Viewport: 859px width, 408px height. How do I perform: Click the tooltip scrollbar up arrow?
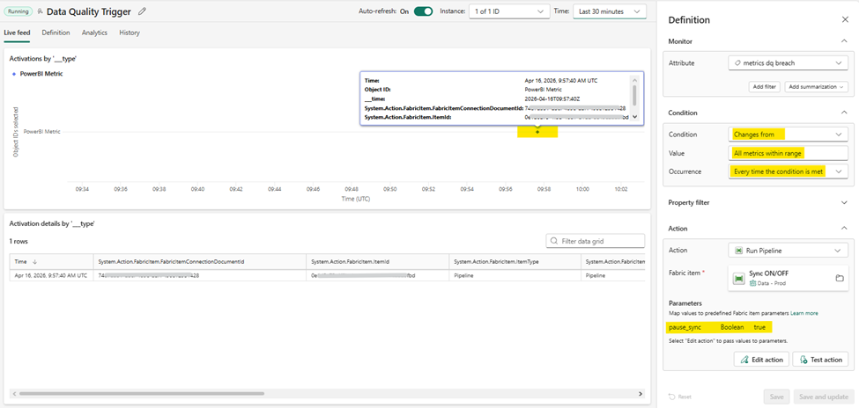635,80
